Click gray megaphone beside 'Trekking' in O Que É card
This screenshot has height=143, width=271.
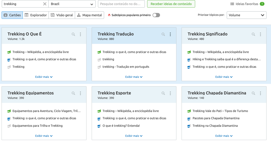tap(9, 67)
